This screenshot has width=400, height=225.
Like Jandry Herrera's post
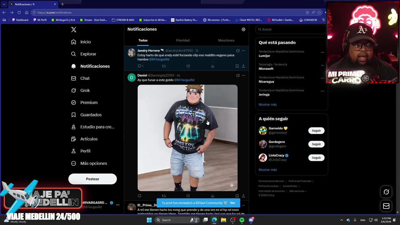pyautogui.click(x=188, y=66)
